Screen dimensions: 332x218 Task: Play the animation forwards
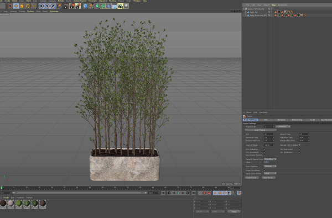(178, 193)
